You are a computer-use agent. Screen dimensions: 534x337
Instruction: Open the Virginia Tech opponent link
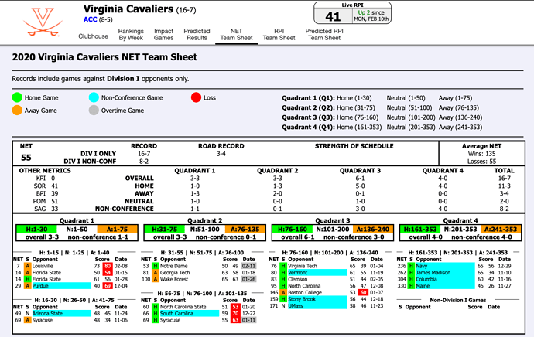303,266
